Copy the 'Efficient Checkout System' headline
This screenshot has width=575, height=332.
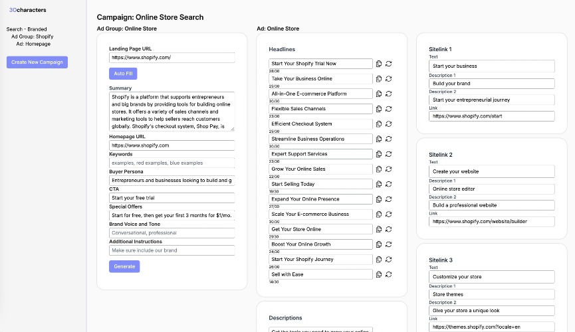point(379,124)
